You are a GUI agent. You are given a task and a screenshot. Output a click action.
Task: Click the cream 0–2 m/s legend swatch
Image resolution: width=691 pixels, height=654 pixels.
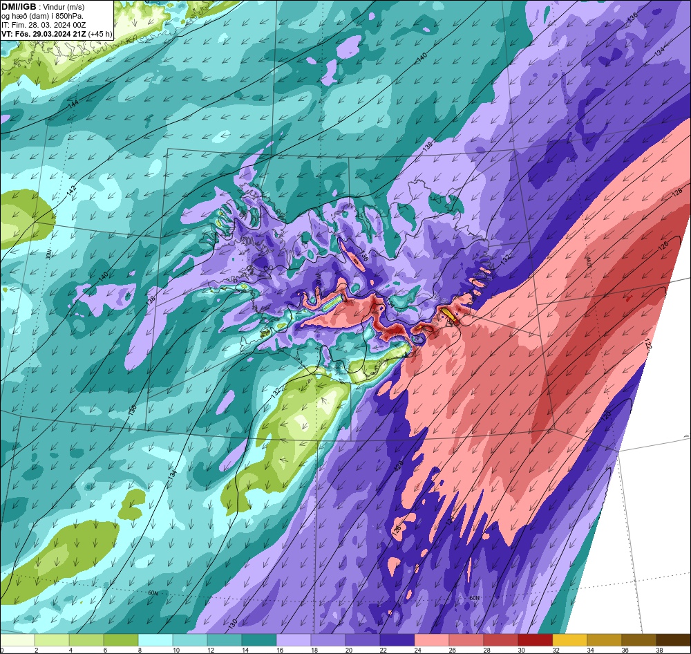coord(18,640)
